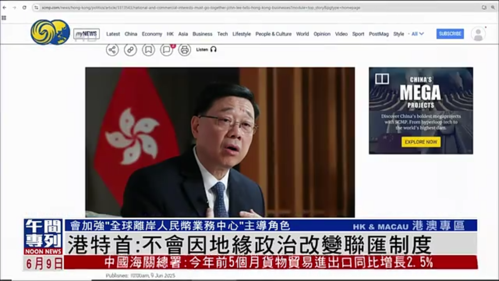499x281 pixels.
Task: Click EXPLORE NOW in the Mega Projects ad
Action: [x=421, y=142]
